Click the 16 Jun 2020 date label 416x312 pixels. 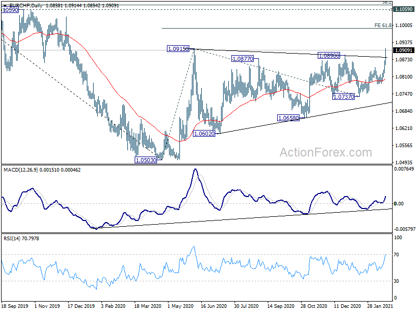tap(214, 306)
